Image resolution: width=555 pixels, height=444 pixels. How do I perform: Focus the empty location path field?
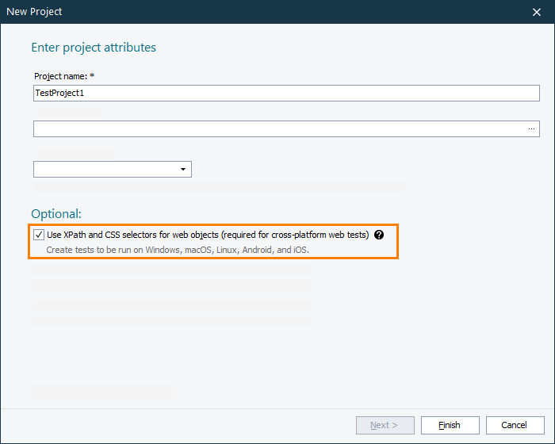coord(277,128)
